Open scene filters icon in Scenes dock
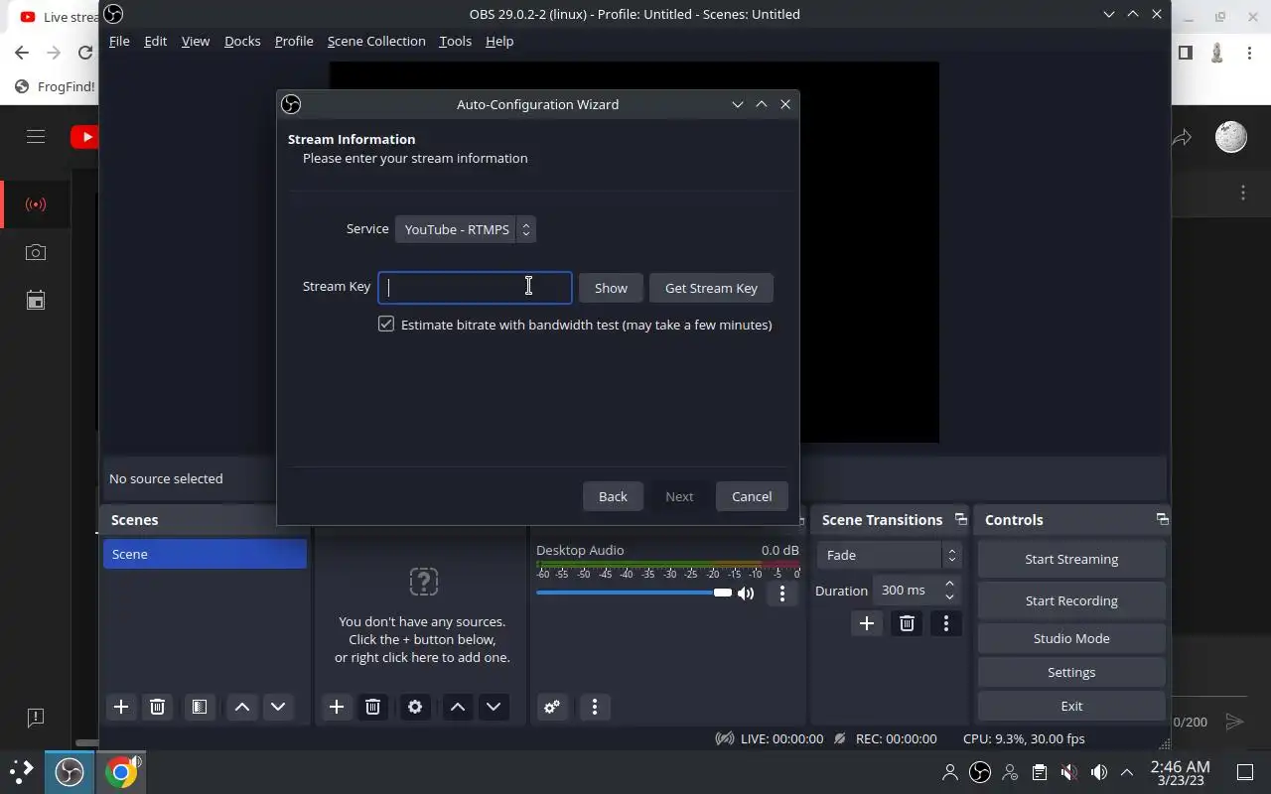1271x794 pixels. (200, 707)
